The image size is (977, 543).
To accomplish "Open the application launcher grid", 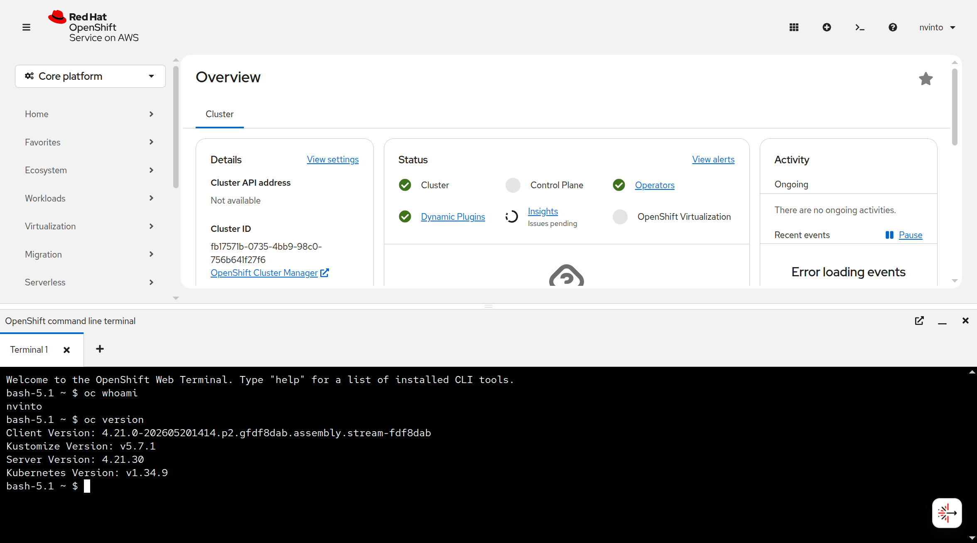I will click(x=794, y=27).
